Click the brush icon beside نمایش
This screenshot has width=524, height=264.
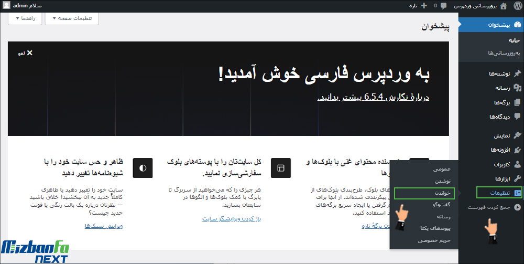(x=517, y=135)
